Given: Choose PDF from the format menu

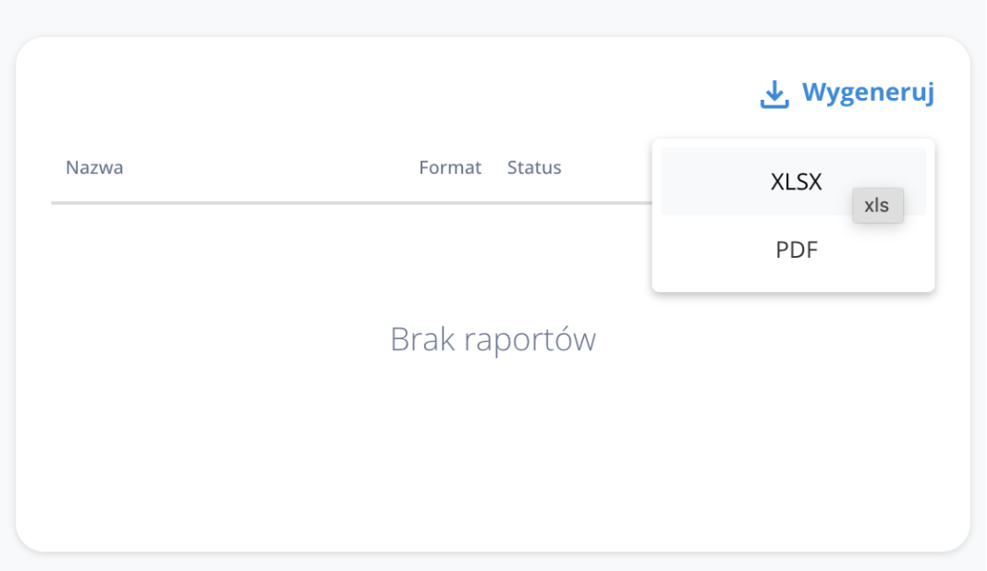Looking at the screenshot, I should tap(796, 249).
